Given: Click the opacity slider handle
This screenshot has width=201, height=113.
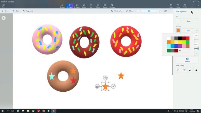Looking at the screenshot, I should [198, 48].
